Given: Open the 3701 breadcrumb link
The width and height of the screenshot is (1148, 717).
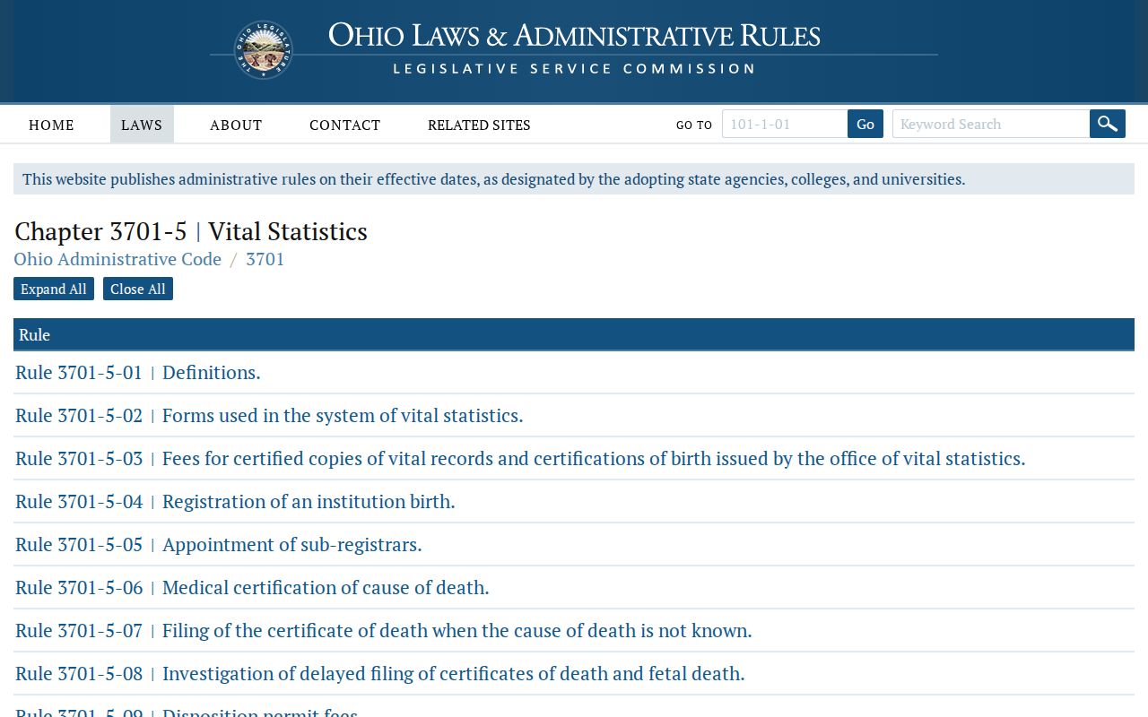Looking at the screenshot, I should point(265,259).
